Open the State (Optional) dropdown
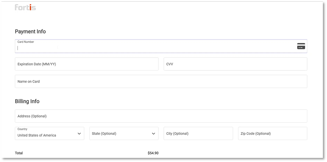 (x=124, y=133)
